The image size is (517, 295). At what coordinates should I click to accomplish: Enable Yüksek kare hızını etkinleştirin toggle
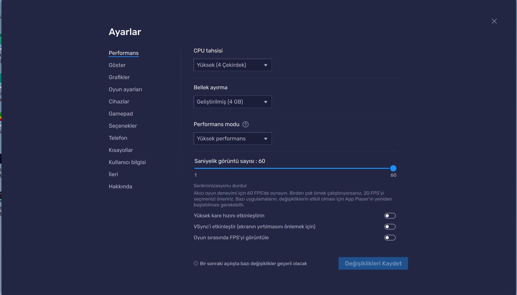tap(390, 216)
